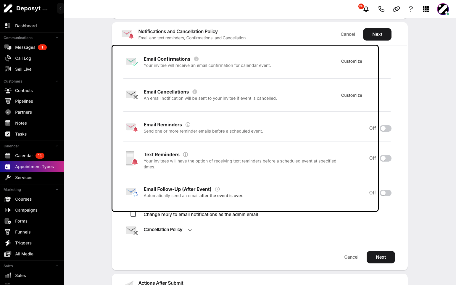
Task: Click the bottom Next button
Action: point(381,257)
